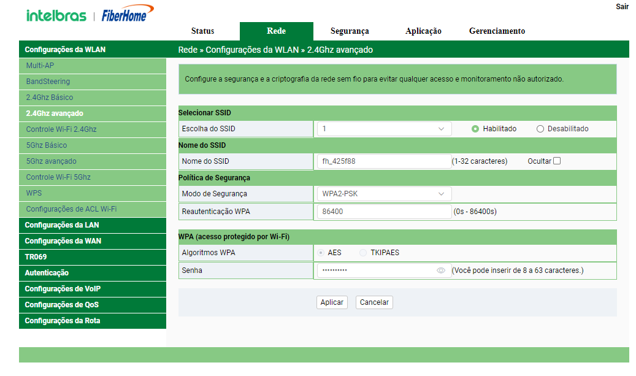Viewport: 636px width, 376px height.
Task: Select the Desabilitado radio button
Action: pos(540,129)
